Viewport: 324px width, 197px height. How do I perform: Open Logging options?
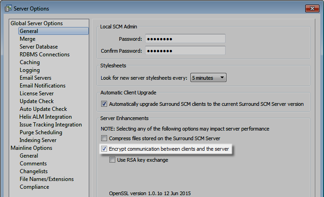pos(30,70)
